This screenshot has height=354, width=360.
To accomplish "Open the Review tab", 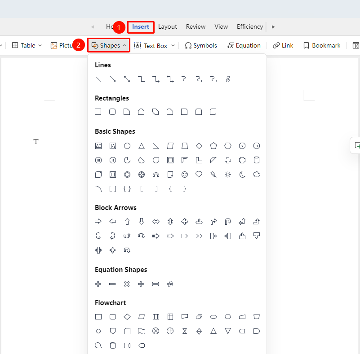I will [x=196, y=27].
